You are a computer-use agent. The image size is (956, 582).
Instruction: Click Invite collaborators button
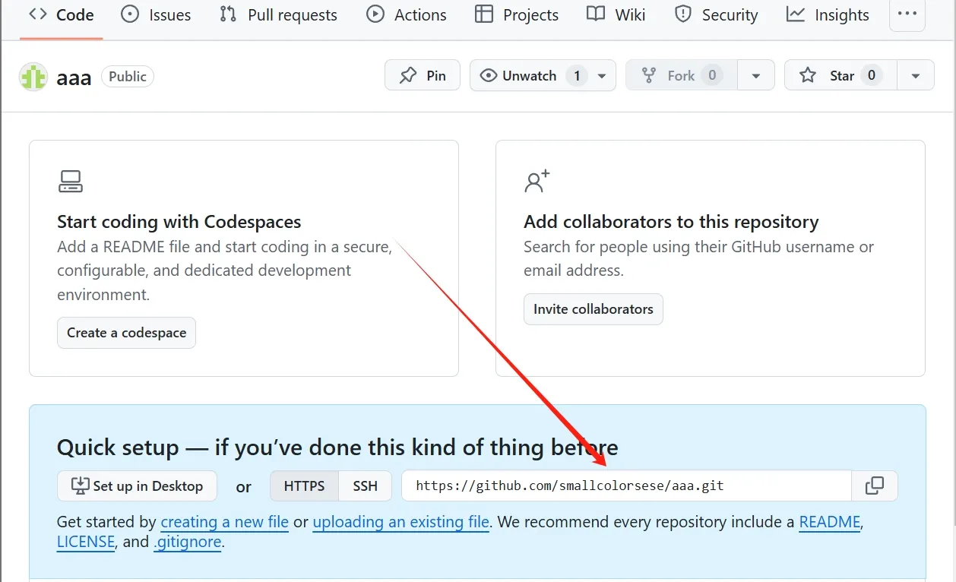click(x=594, y=309)
